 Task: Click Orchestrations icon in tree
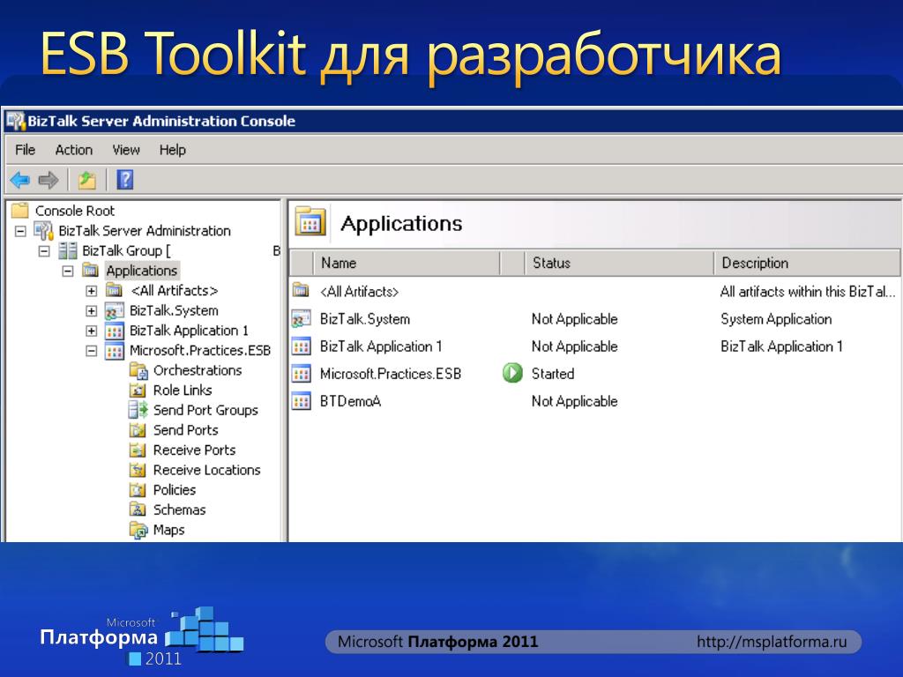coord(138,371)
